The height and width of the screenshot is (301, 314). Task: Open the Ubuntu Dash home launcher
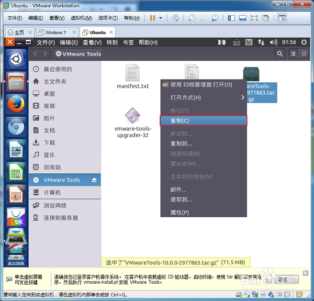(x=16, y=59)
